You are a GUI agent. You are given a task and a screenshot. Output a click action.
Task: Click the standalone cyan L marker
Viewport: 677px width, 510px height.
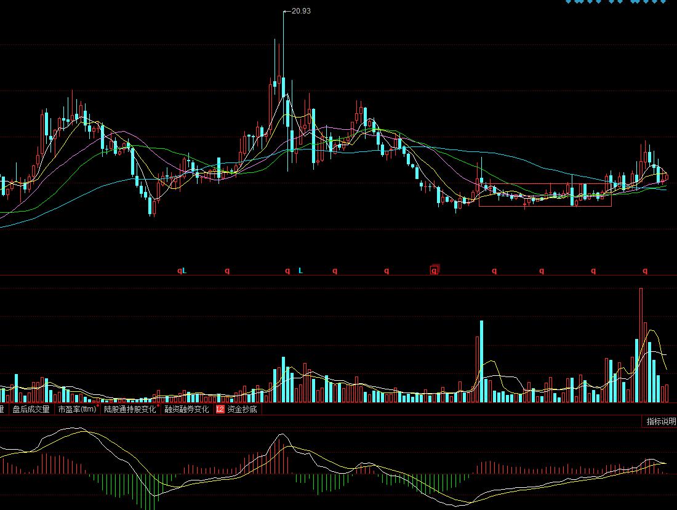tap(300, 271)
